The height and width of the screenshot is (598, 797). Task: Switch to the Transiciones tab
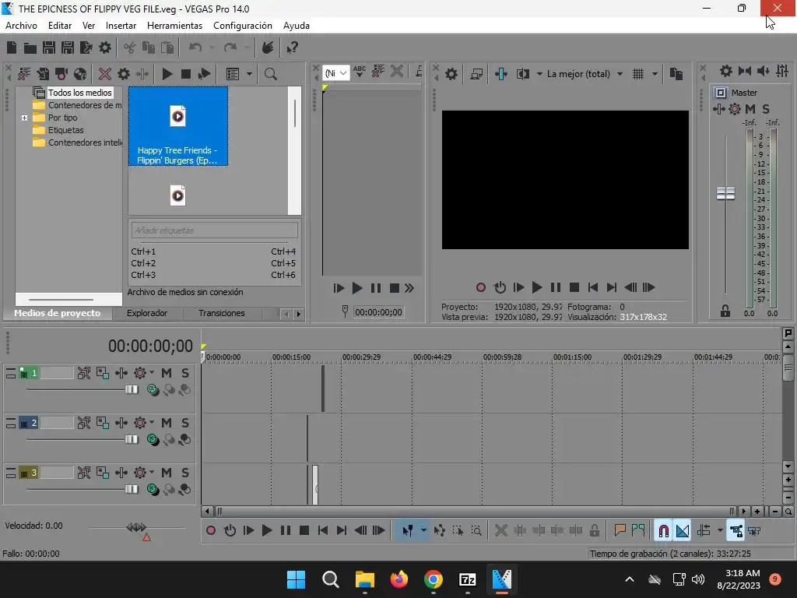222,313
